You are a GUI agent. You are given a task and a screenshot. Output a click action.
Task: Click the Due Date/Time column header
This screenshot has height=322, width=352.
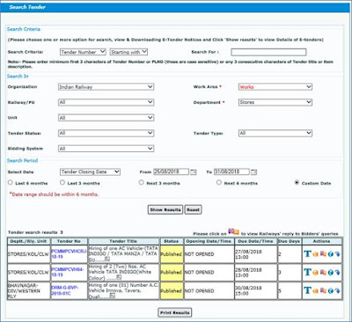(255, 241)
